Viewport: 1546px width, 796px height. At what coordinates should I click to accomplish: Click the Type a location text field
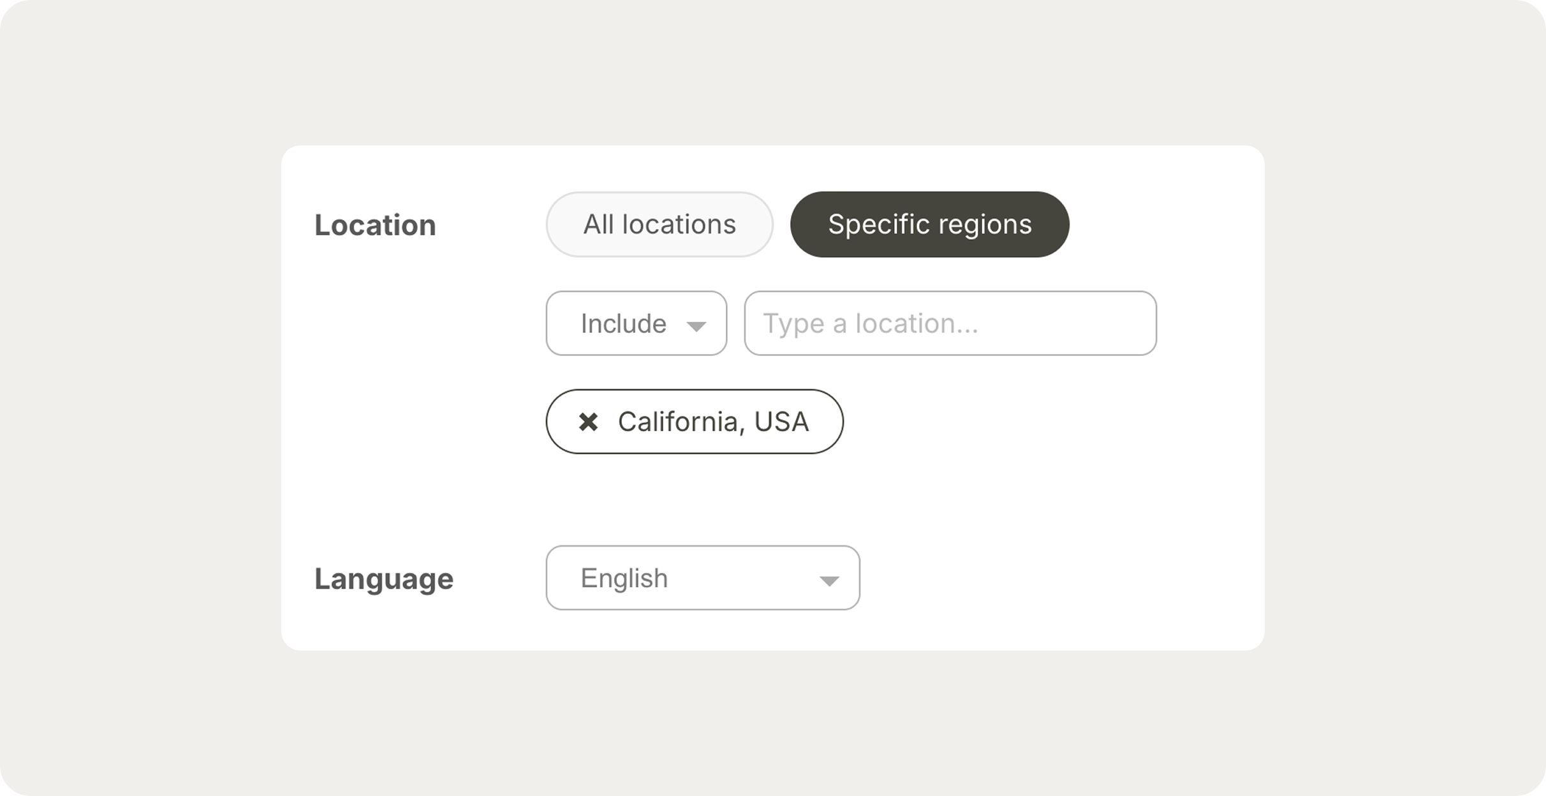point(950,323)
